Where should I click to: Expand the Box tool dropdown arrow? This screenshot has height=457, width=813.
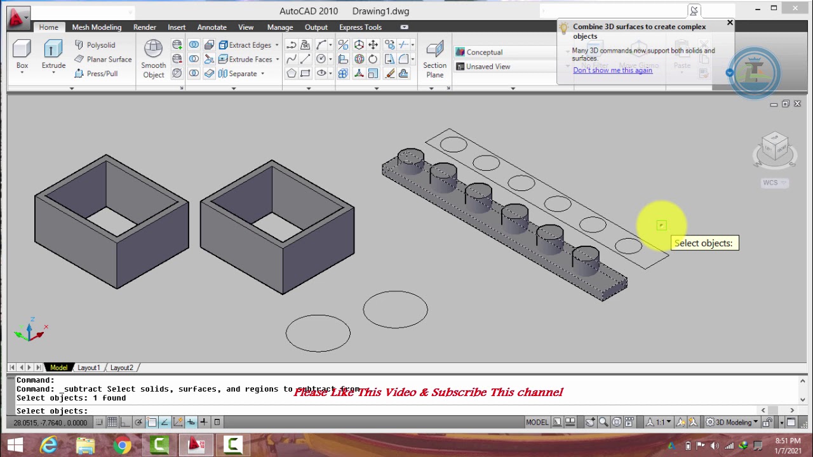click(22, 74)
